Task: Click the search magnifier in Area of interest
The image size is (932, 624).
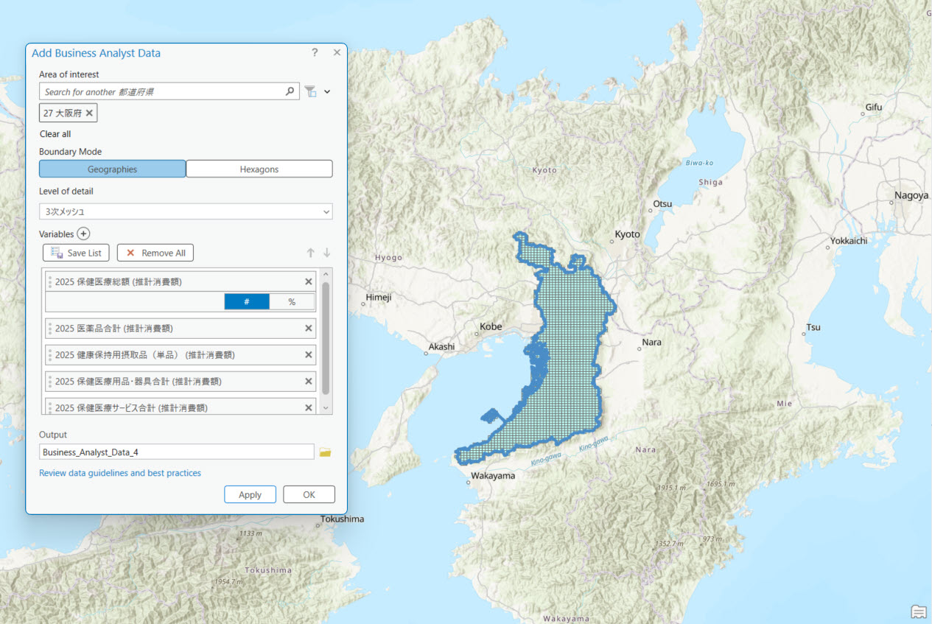Action: tap(290, 91)
